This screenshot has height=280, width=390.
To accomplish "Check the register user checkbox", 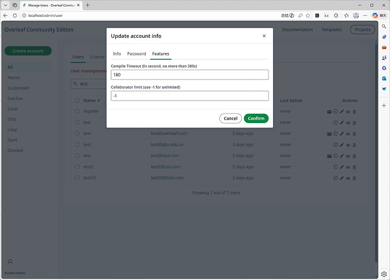I will pos(77,111).
